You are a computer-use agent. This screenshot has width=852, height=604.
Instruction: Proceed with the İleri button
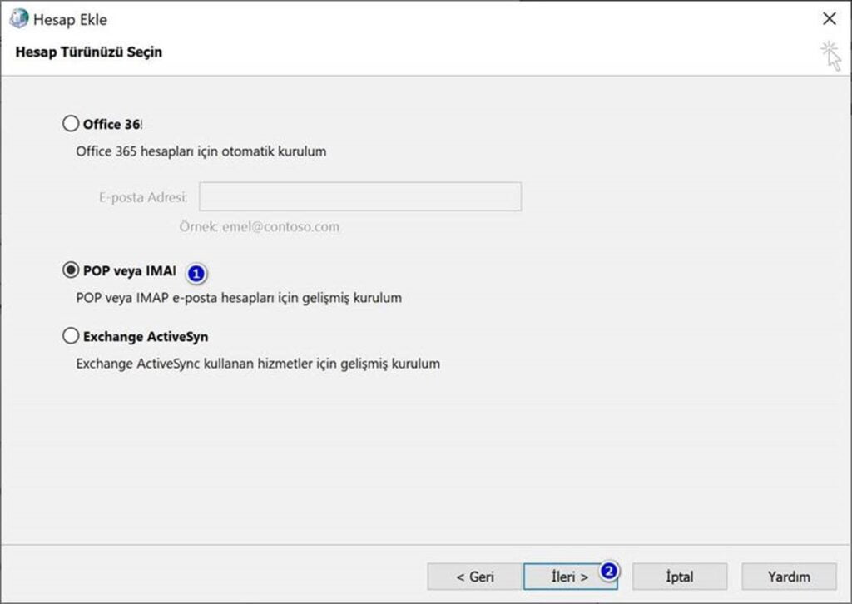[570, 577]
